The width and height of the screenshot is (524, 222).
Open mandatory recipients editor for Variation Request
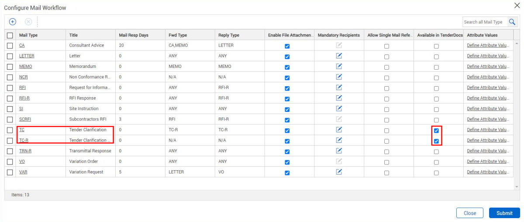point(339,172)
